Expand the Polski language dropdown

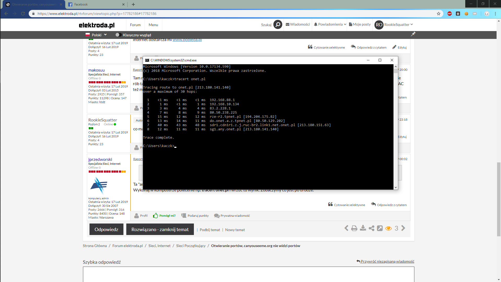click(x=96, y=35)
